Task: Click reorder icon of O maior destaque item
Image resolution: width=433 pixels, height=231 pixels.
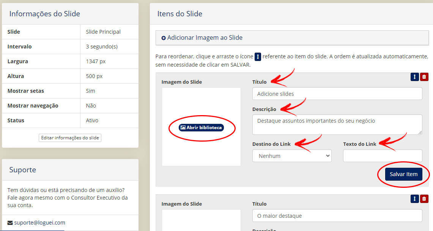Action: [414, 198]
